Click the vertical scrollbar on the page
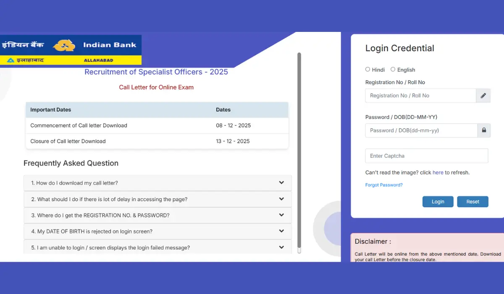504x294 pixels. (x=299, y=151)
